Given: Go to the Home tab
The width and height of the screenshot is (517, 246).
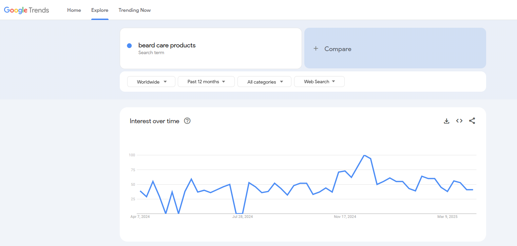Looking at the screenshot, I should (74, 10).
